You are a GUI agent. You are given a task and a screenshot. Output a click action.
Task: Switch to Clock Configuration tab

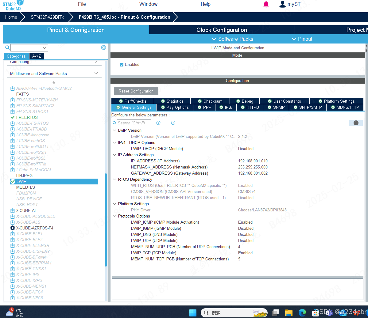click(x=222, y=30)
